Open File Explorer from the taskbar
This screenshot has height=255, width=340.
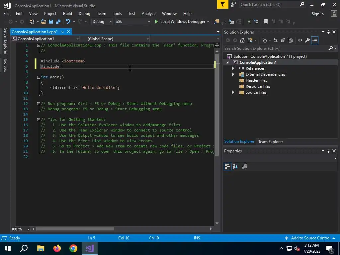[x=41, y=248]
